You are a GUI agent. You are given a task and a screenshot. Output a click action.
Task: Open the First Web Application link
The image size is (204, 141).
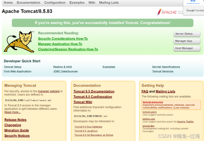[17, 71]
